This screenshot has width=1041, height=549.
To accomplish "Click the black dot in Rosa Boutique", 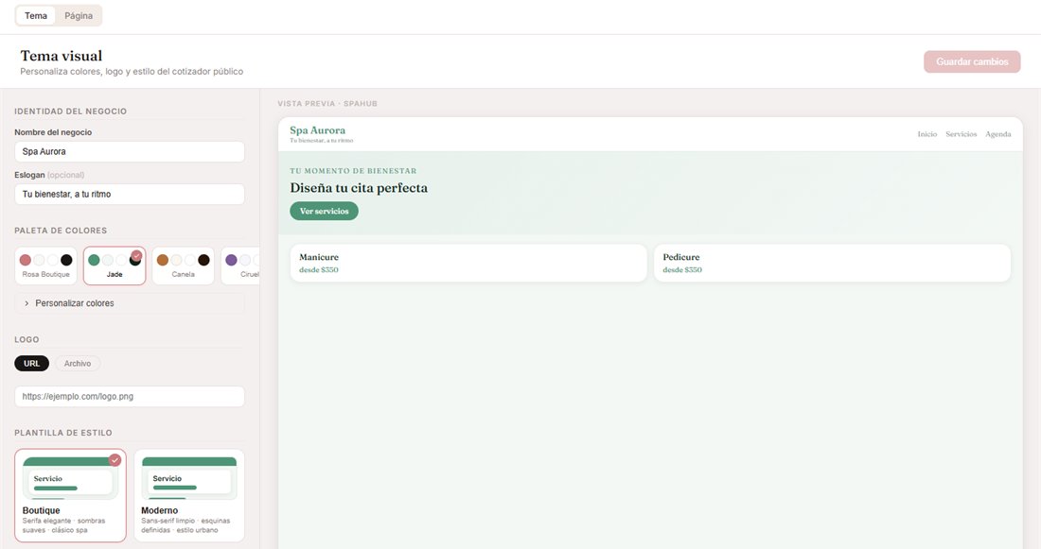I will tap(66, 260).
